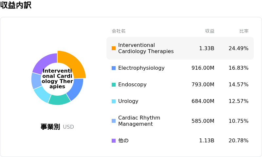
Task: Click the 比率 column header
Action: point(244,31)
